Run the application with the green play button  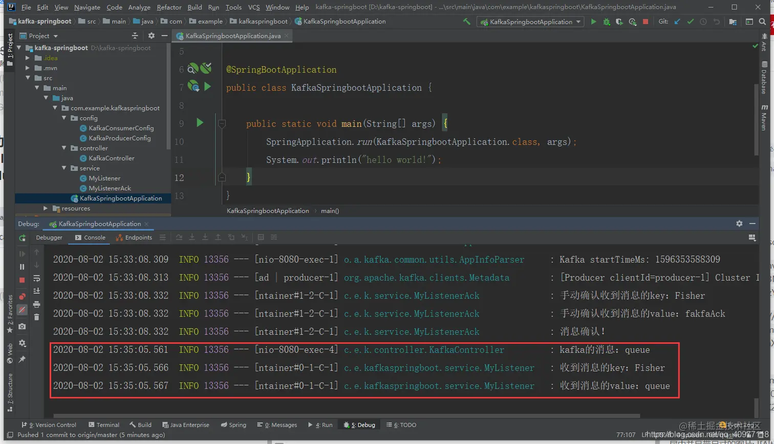coord(593,21)
